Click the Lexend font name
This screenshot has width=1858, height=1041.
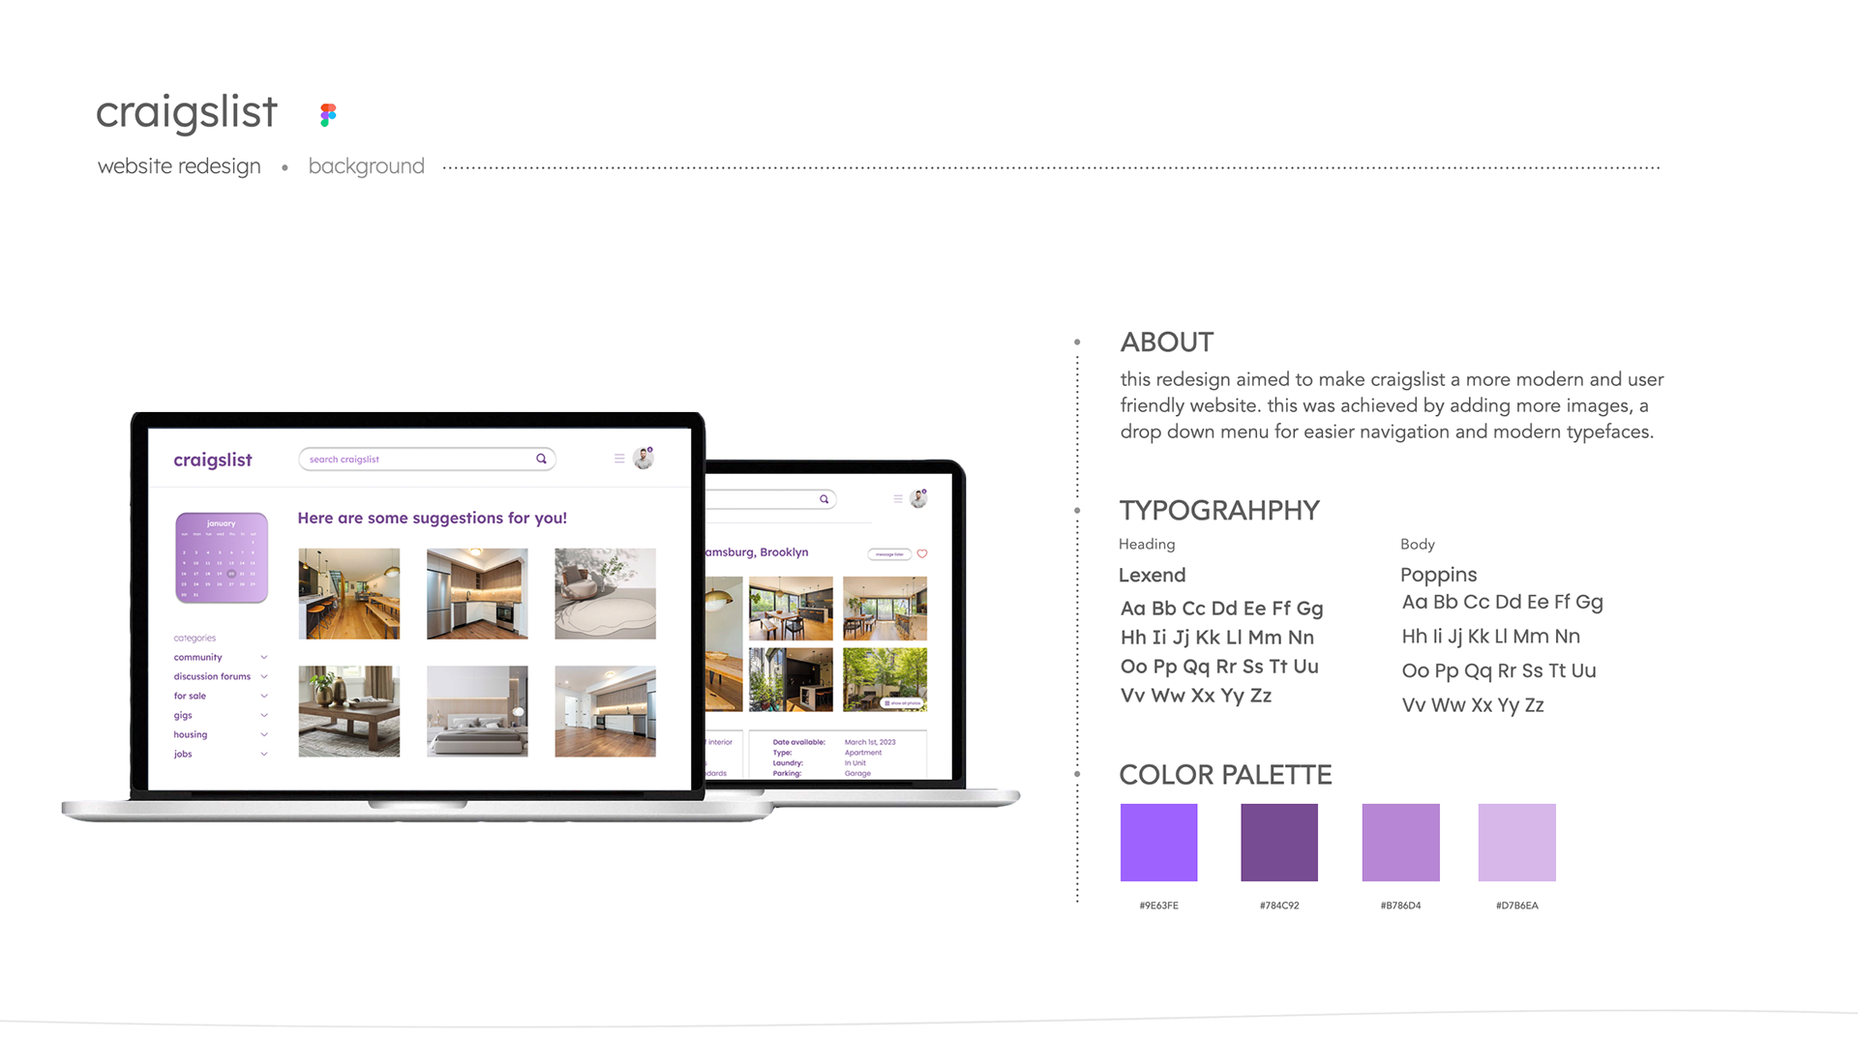pos(1152,576)
